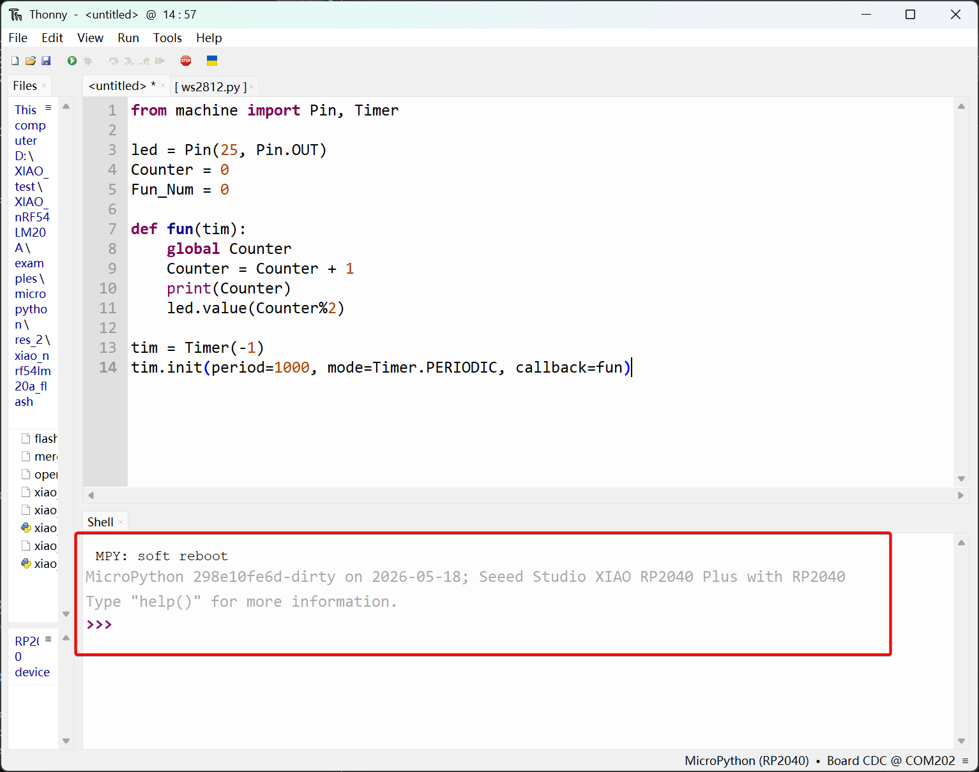Select the Shell tab
Screen dimensions: 979x772
(100, 522)
